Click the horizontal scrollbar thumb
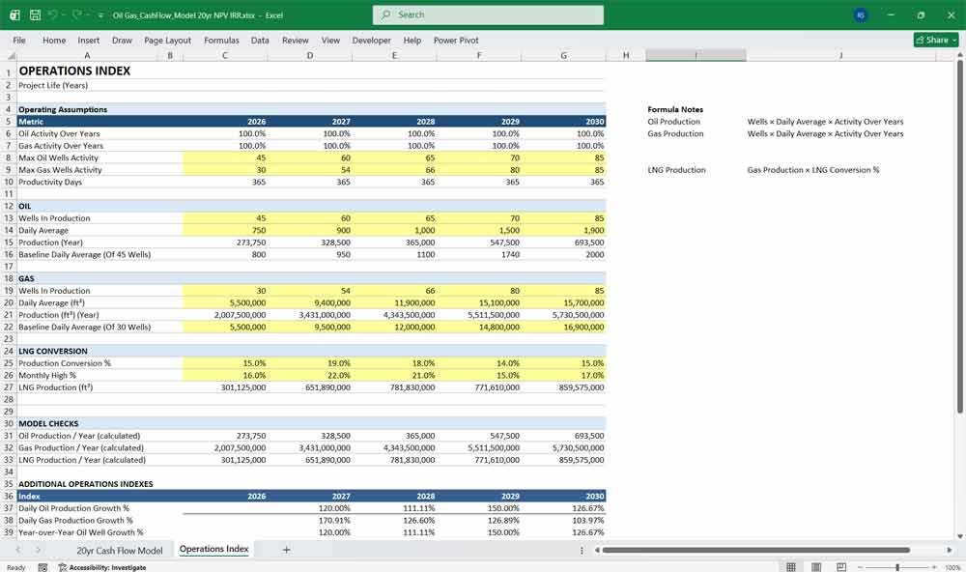Screen dimensions: 966x572 point(756,550)
